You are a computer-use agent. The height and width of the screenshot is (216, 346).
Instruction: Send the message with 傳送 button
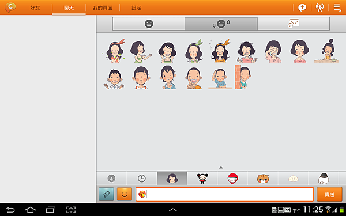(329, 195)
